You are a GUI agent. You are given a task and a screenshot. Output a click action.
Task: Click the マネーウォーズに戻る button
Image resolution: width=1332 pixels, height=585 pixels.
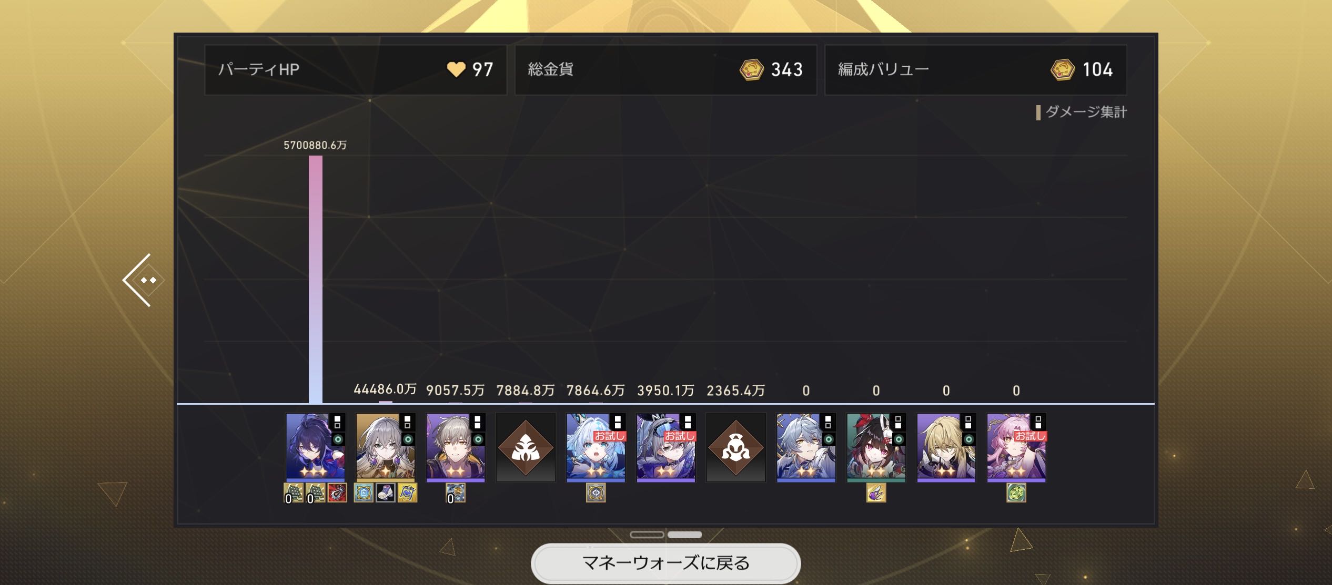tap(665, 563)
